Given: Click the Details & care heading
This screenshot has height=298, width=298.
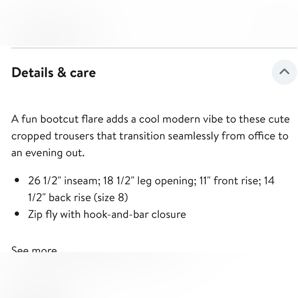Looking at the screenshot, I should coord(54,72).
